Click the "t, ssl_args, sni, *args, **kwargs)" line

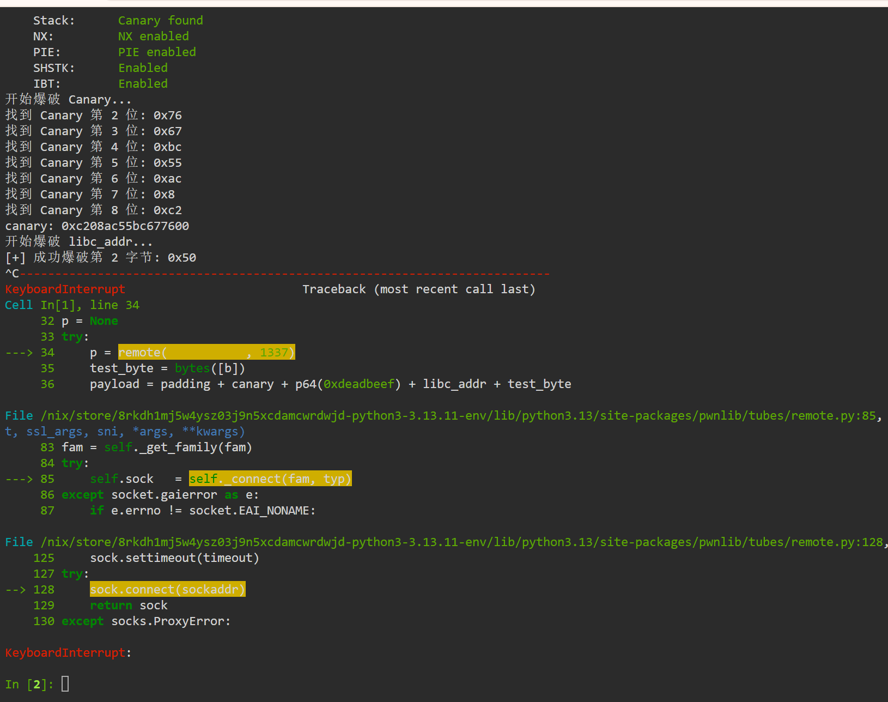pyautogui.click(x=125, y=432)
